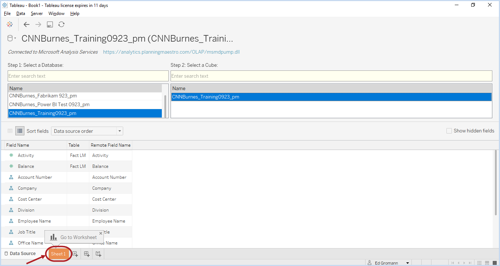Select CNNBurnes_Power BI Test 0923_pm database
The width and height of the screenshot is (500, 266).
click(x=85, y=105)
